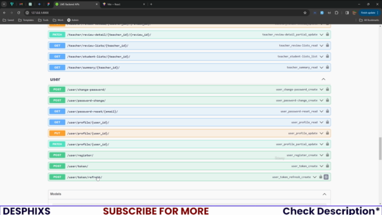Click authorization lock on user/password-reset row
This screenshot has width=382, height=215.
click(x=328, y=111)
